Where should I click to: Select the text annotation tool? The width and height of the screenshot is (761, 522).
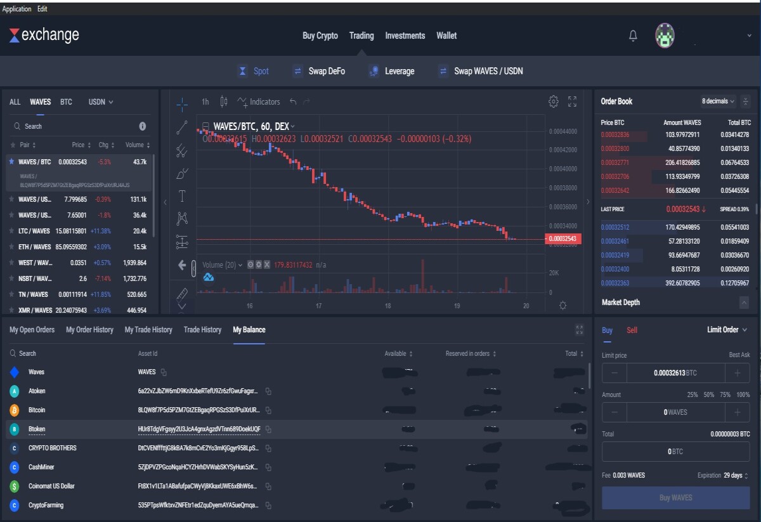(182, 195)
